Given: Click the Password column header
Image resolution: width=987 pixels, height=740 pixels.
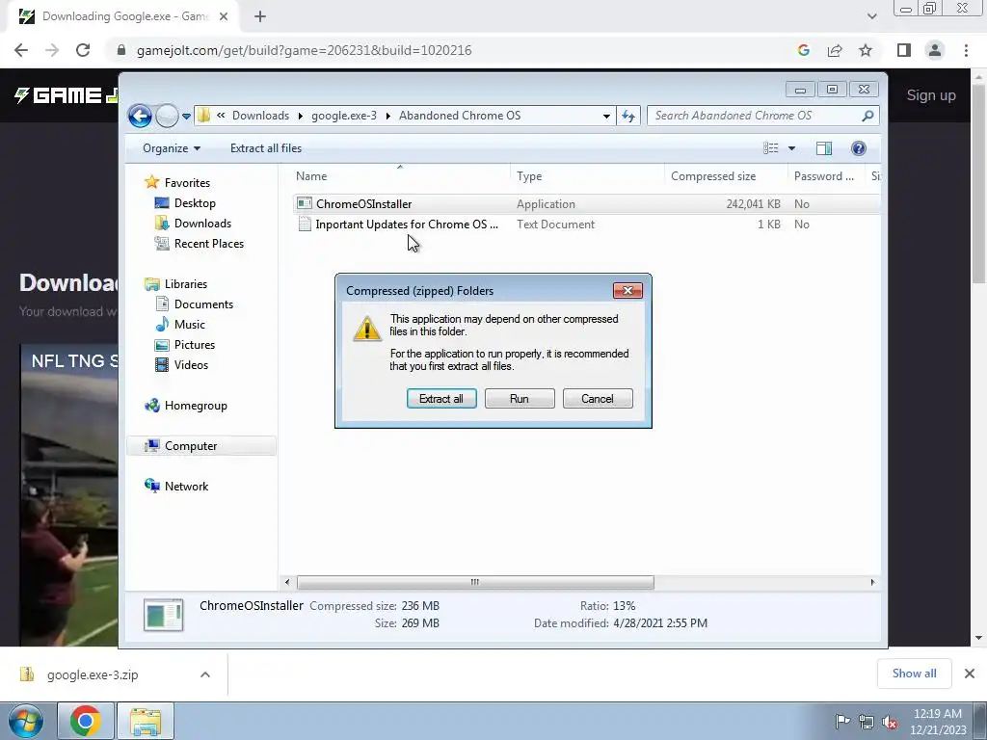Looking at the screenshot, I should 825,176.
